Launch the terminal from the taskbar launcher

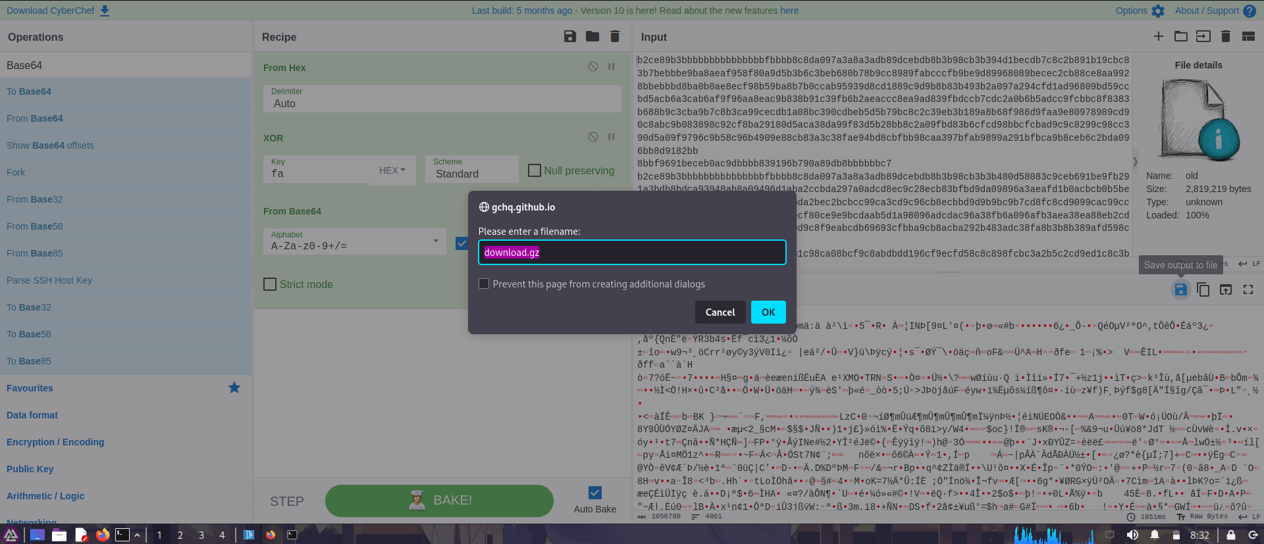tap(122, 535)
